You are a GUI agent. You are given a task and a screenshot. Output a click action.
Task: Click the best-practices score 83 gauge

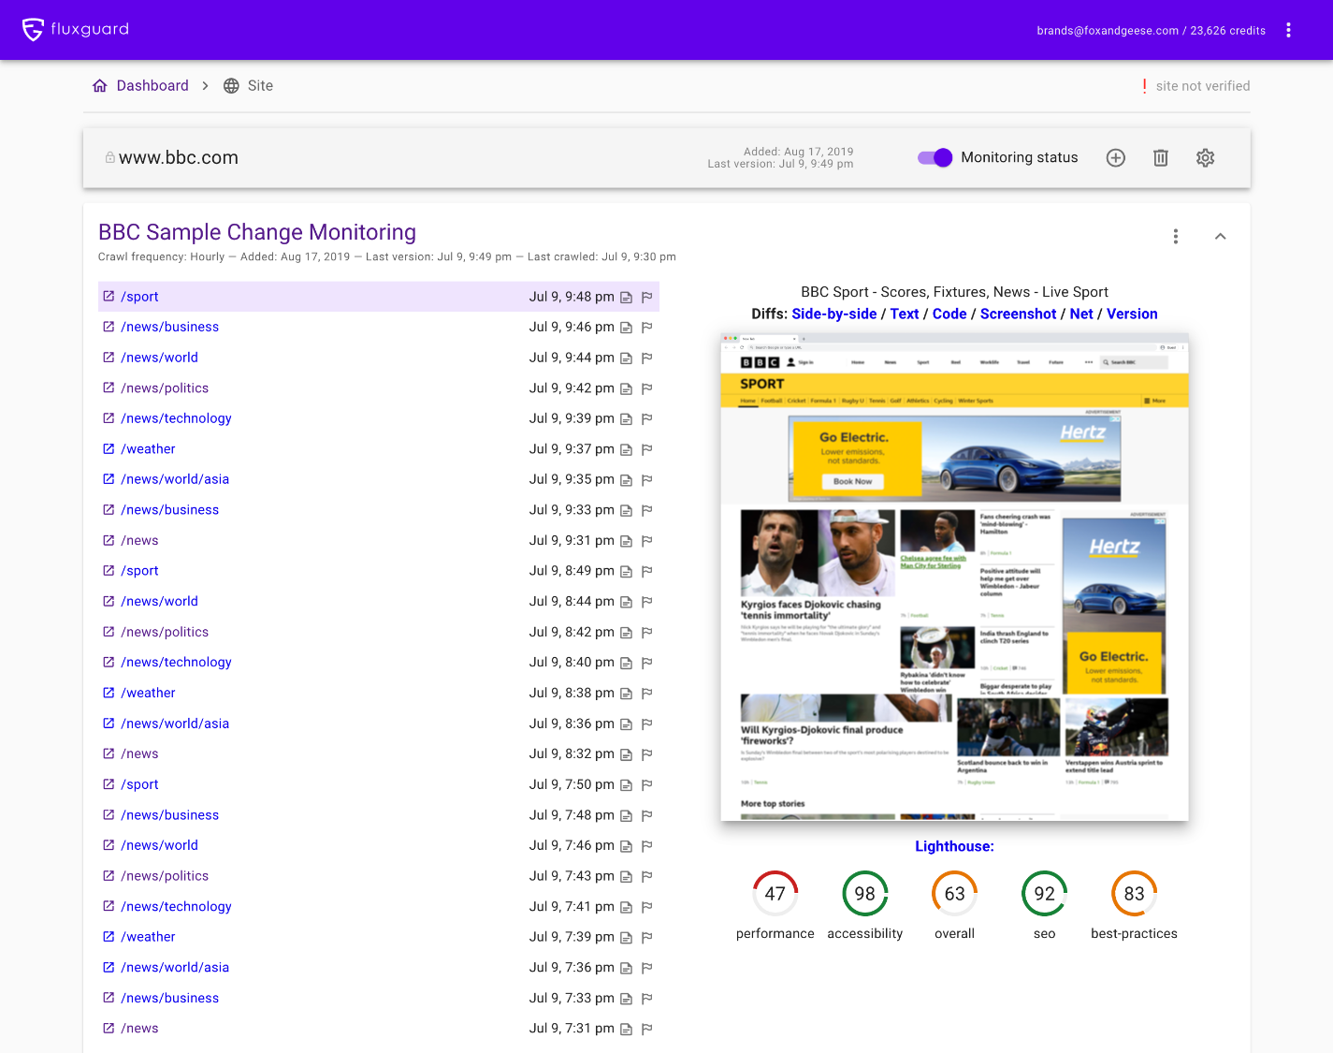1135,894
